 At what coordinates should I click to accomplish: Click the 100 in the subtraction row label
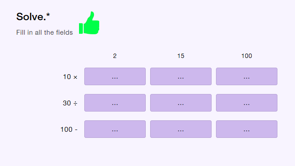click(66, 130)
